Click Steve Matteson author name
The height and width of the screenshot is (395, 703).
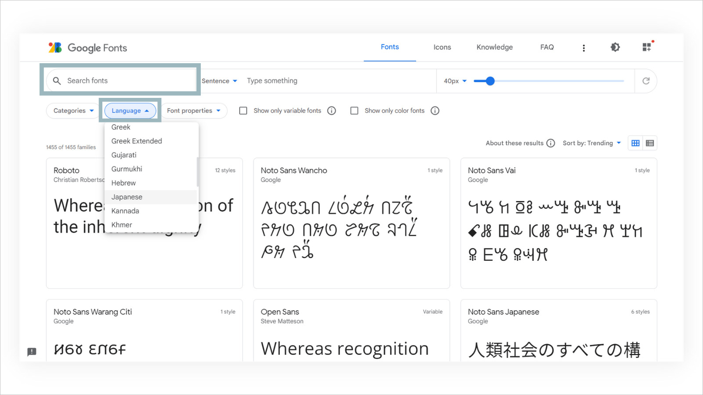coord(282,321)
